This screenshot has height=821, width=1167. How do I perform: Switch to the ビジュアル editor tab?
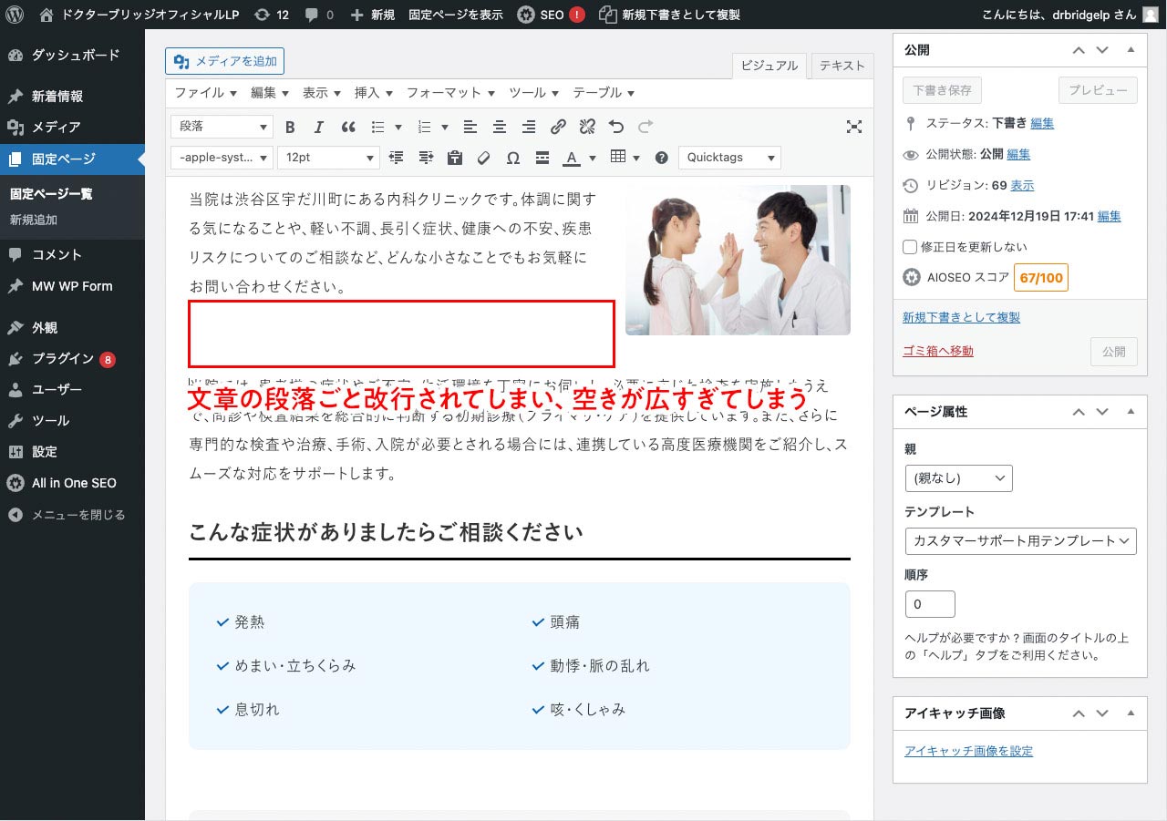coord(769,66)
